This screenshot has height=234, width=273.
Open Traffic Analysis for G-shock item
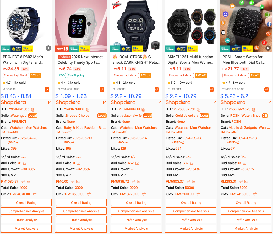tap(136, 220)
